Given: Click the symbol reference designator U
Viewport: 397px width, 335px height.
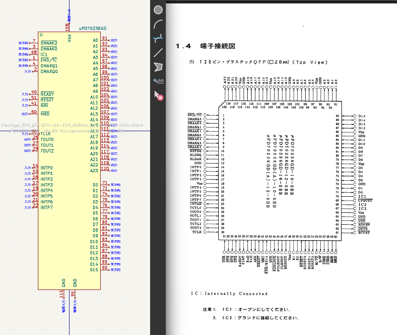Looking at the screenshot, I should [x=41, y=34].
